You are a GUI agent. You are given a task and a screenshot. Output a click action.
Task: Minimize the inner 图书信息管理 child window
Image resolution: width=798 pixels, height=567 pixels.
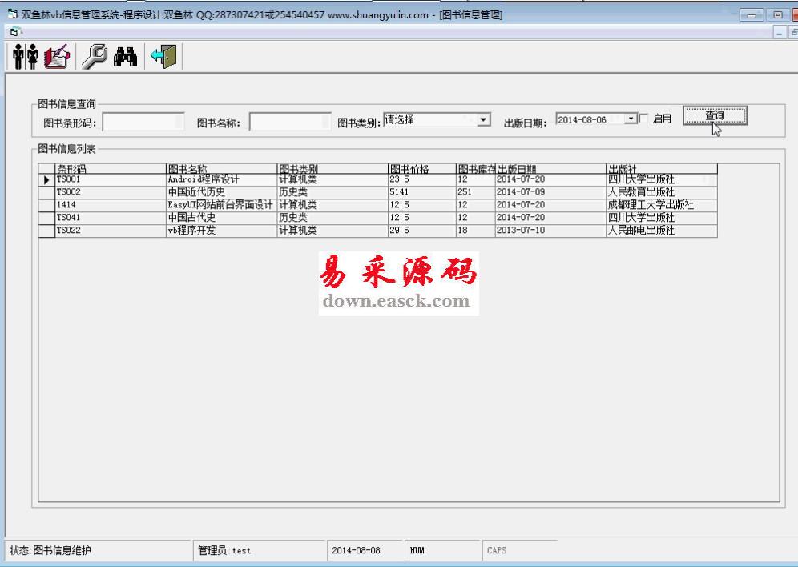[780, 31]
